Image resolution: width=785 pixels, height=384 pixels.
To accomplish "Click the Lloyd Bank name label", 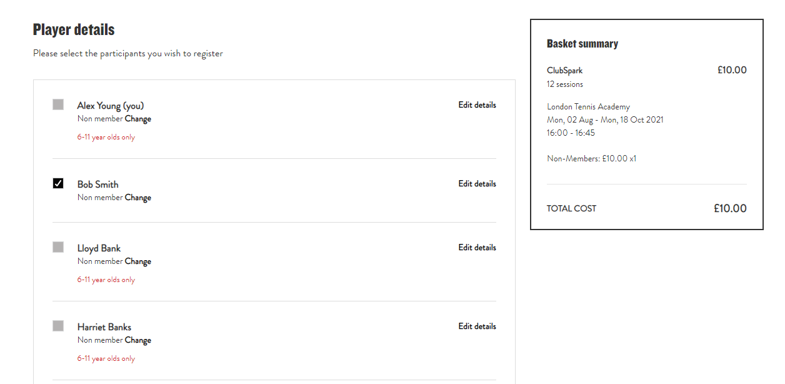I will pos(99,248).
